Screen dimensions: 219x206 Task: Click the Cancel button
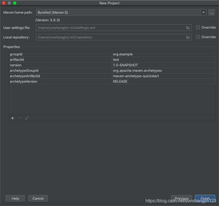pos(38,198)
